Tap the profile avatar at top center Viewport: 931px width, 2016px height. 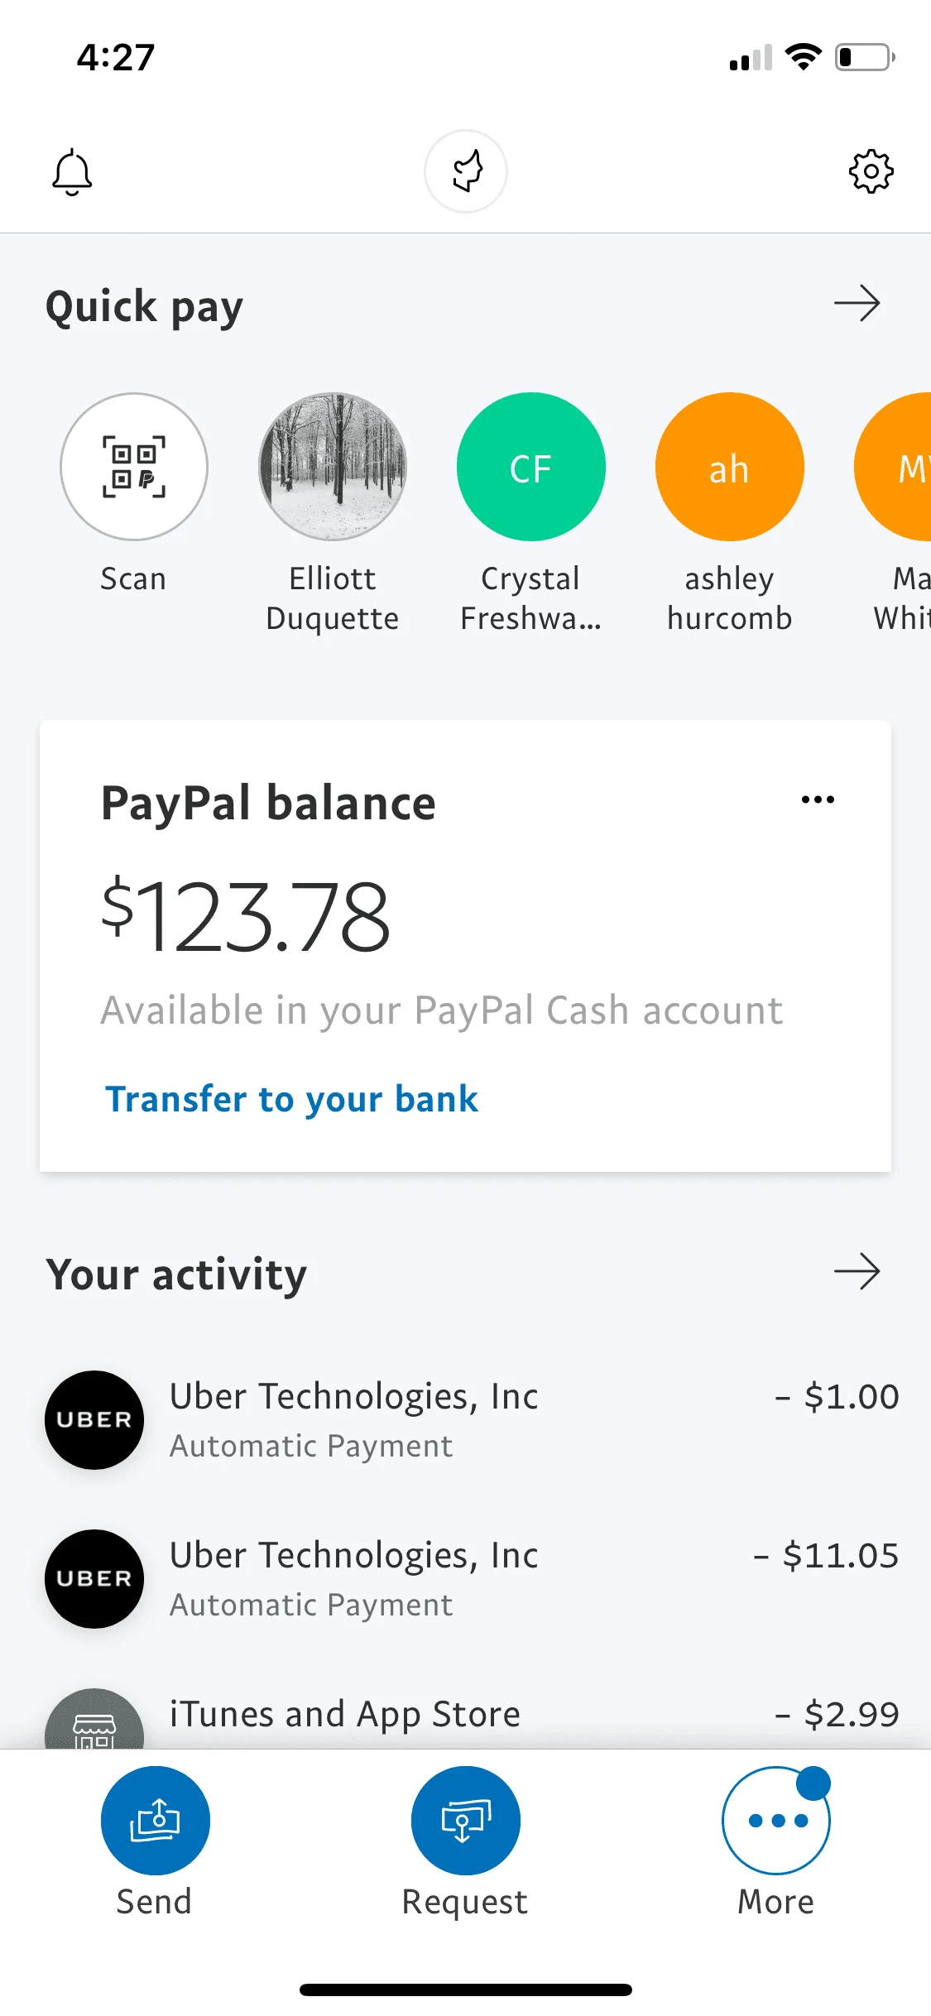pyautogui.click(x=466, y=171)
